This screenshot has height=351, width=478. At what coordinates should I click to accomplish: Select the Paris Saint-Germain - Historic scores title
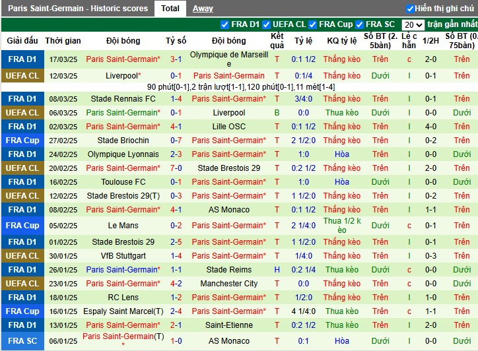(x=78, y=9)
